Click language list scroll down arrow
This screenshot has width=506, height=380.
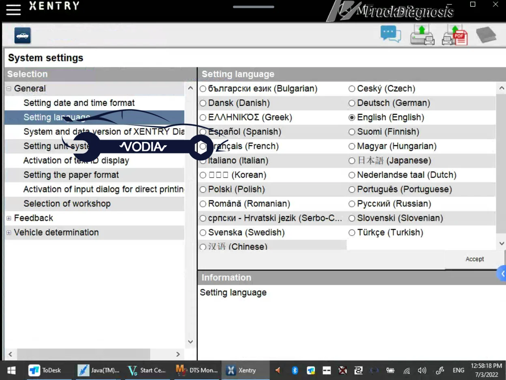tap(502, 244)
